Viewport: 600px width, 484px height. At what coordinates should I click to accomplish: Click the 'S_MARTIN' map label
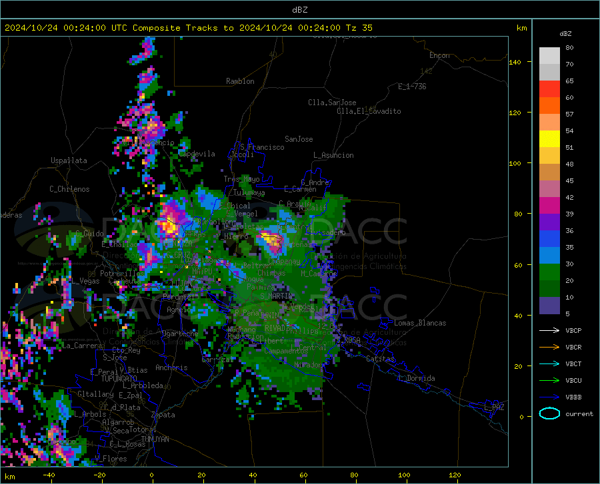[x=276, y=296]
